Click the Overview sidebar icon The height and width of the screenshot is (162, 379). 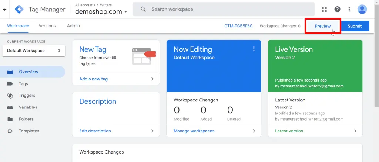pyautogui.click(x=10, y=72)
